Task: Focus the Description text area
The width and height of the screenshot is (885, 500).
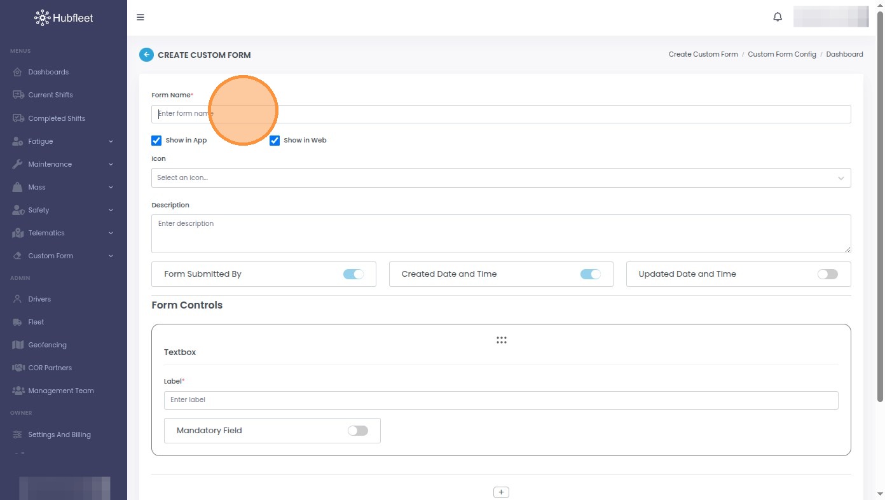Action: (x=501, y=233)
